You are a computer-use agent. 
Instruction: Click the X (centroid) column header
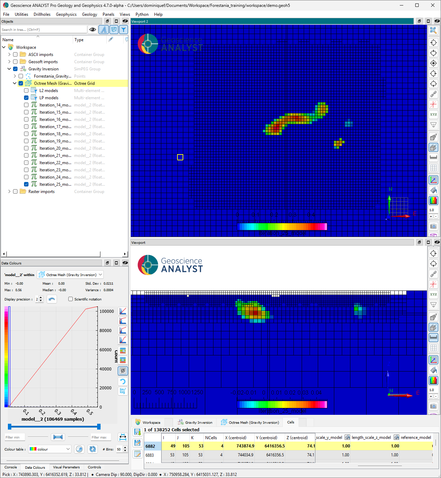point(236,437)
